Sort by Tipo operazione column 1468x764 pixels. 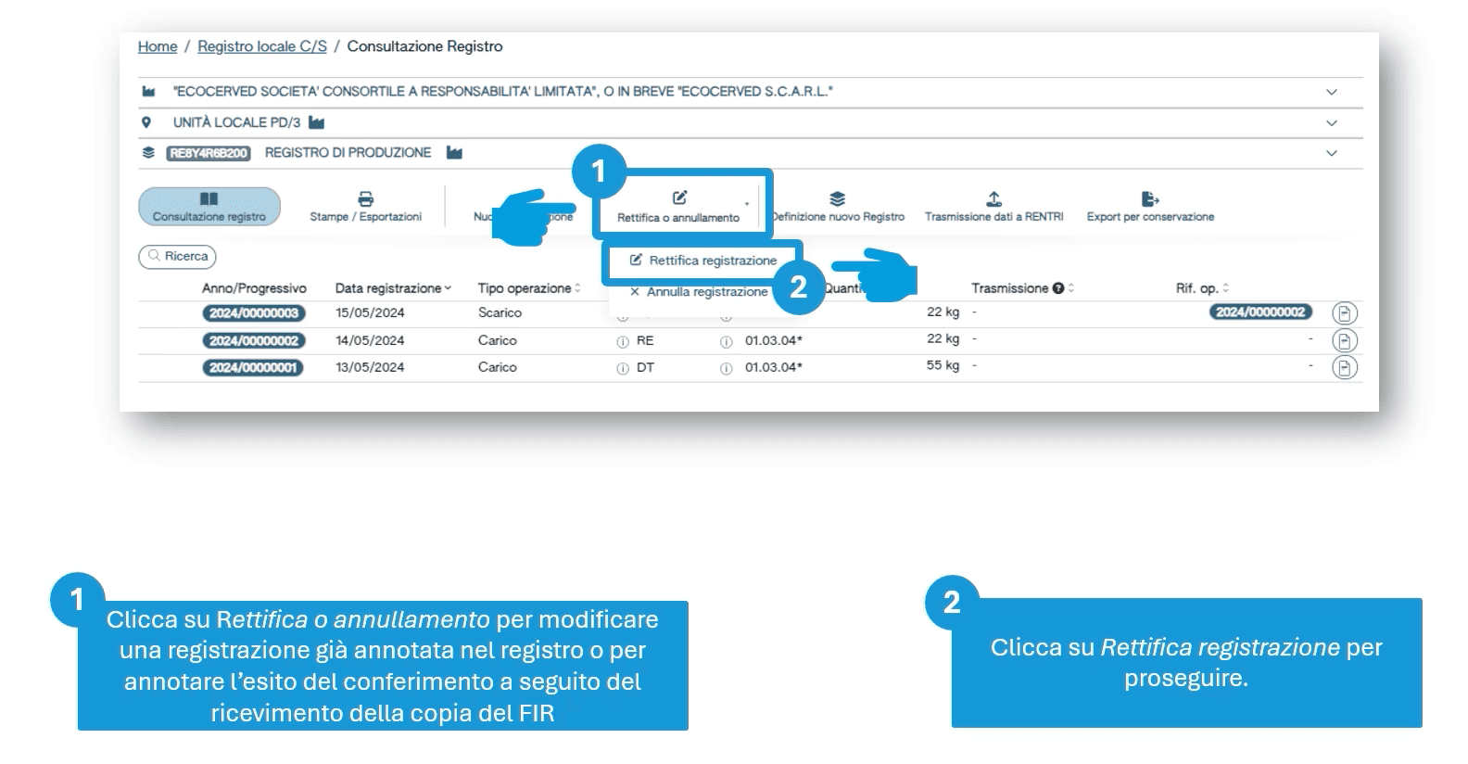click(528, 288)
